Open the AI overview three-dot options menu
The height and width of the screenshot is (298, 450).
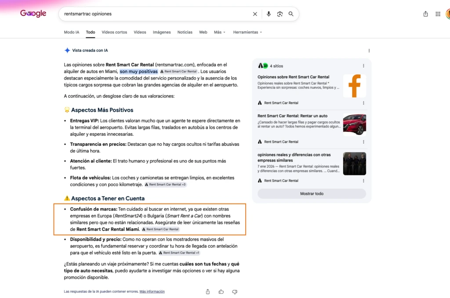pos(369,51)
